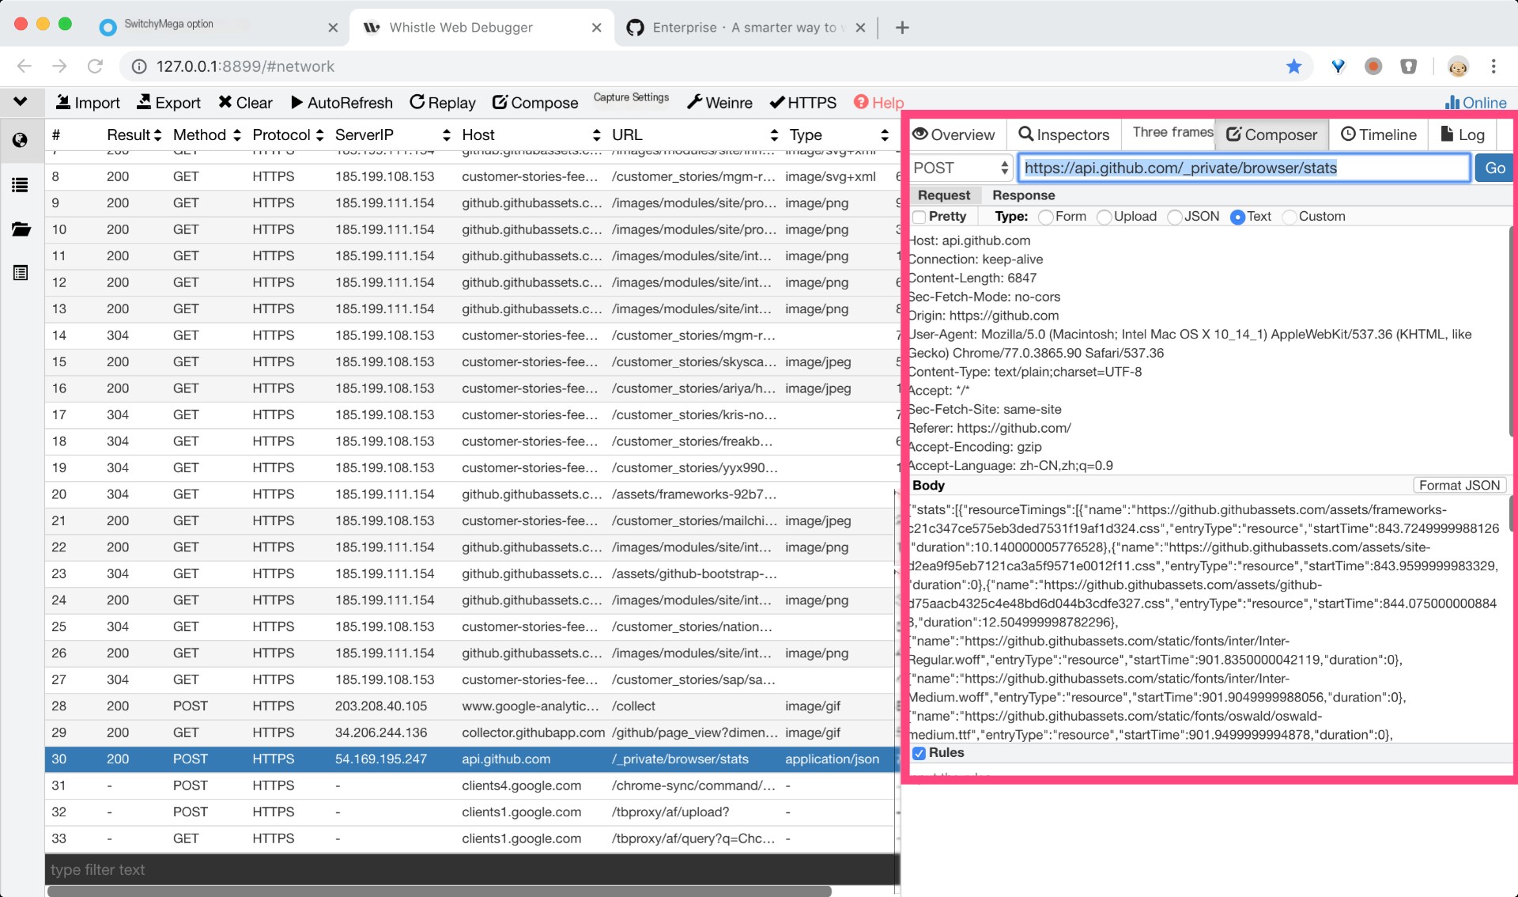The image size is (1518, 897).
Task: Click the filter text input
Action: pos(472,869)
